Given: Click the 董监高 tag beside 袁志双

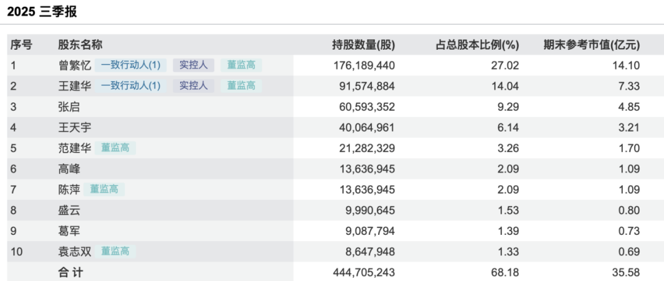Looking at the screenshot, I should (x=115, y=251).
